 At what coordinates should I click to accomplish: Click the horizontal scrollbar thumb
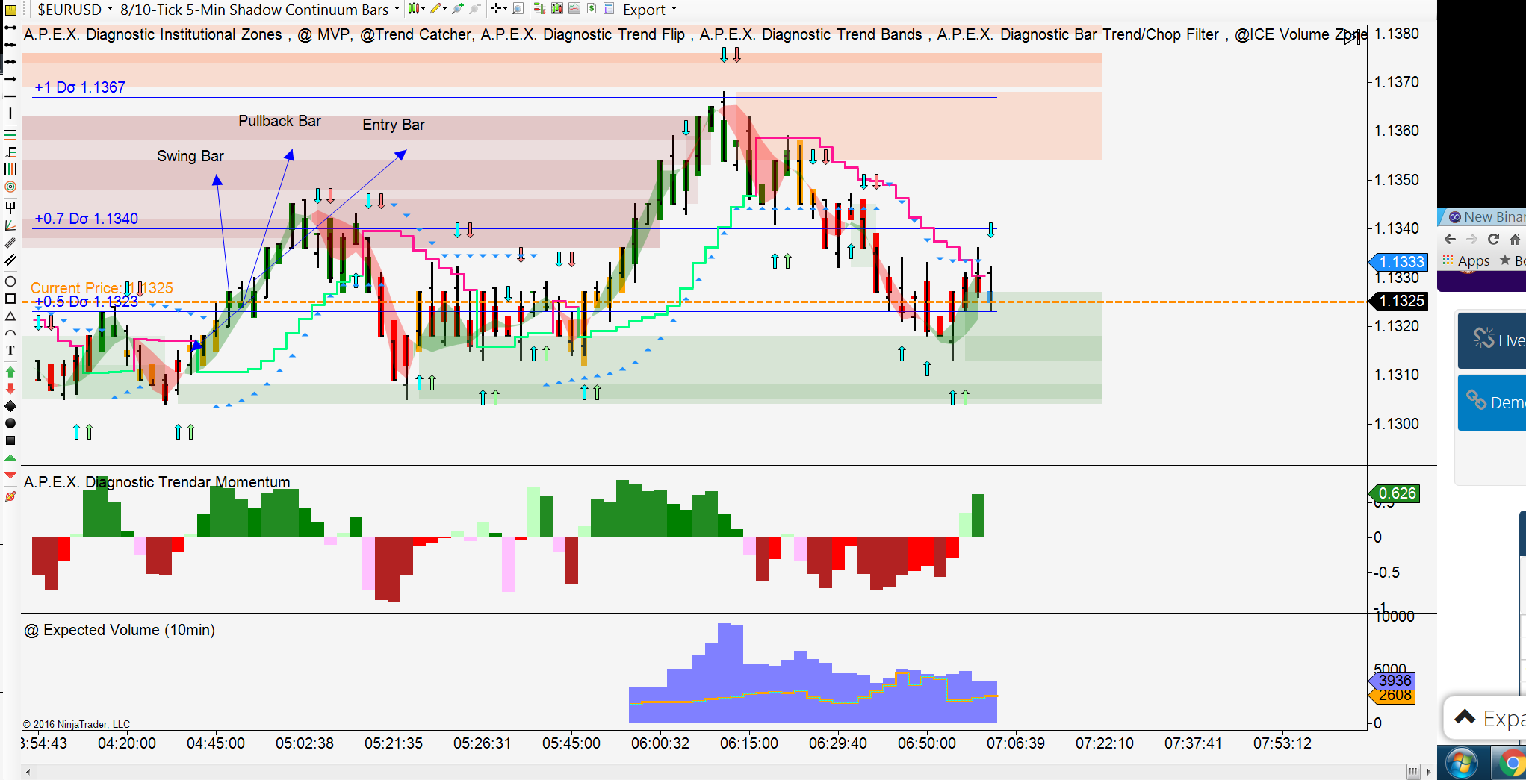1412,771
